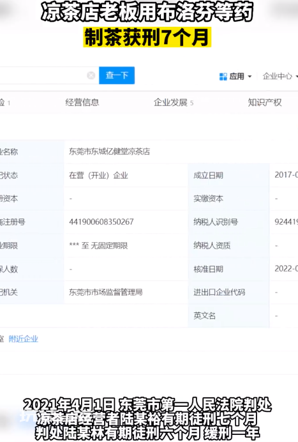This screenshot has height=442, width=298.
Task: Click the 英文名 label cell
Action: [x=228, y=316]
